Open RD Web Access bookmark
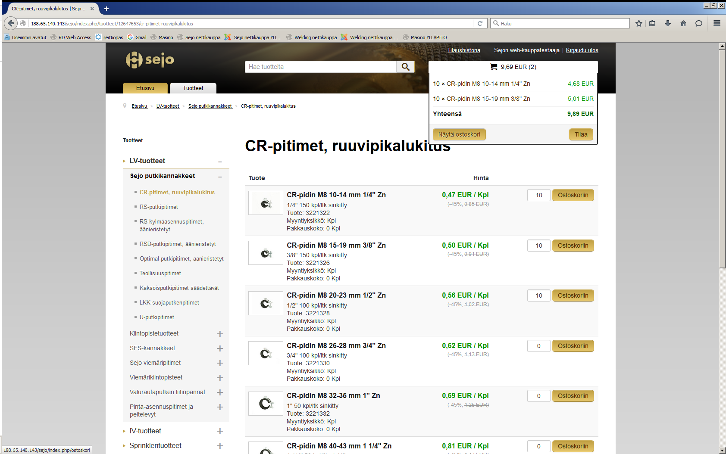Viewport: 726px width, 454px height. [x=71, y=37]
